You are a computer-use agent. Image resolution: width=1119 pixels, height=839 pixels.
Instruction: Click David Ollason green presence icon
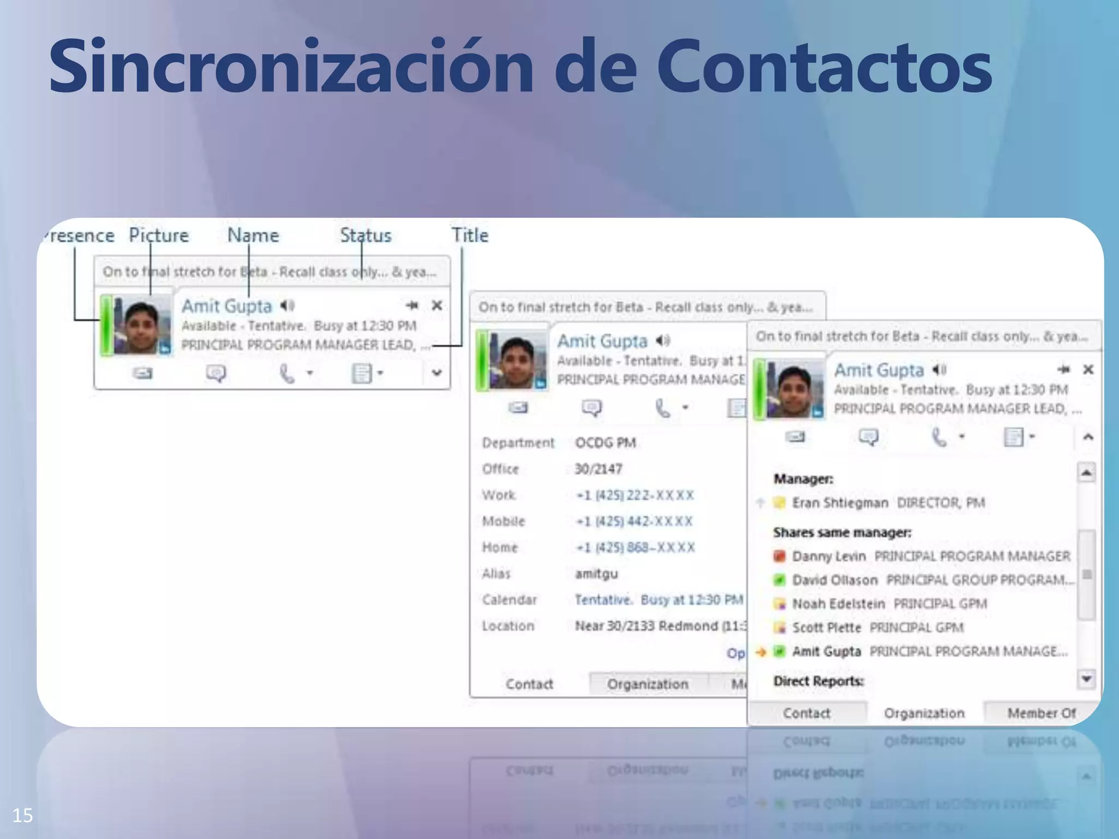coord(780,580)
